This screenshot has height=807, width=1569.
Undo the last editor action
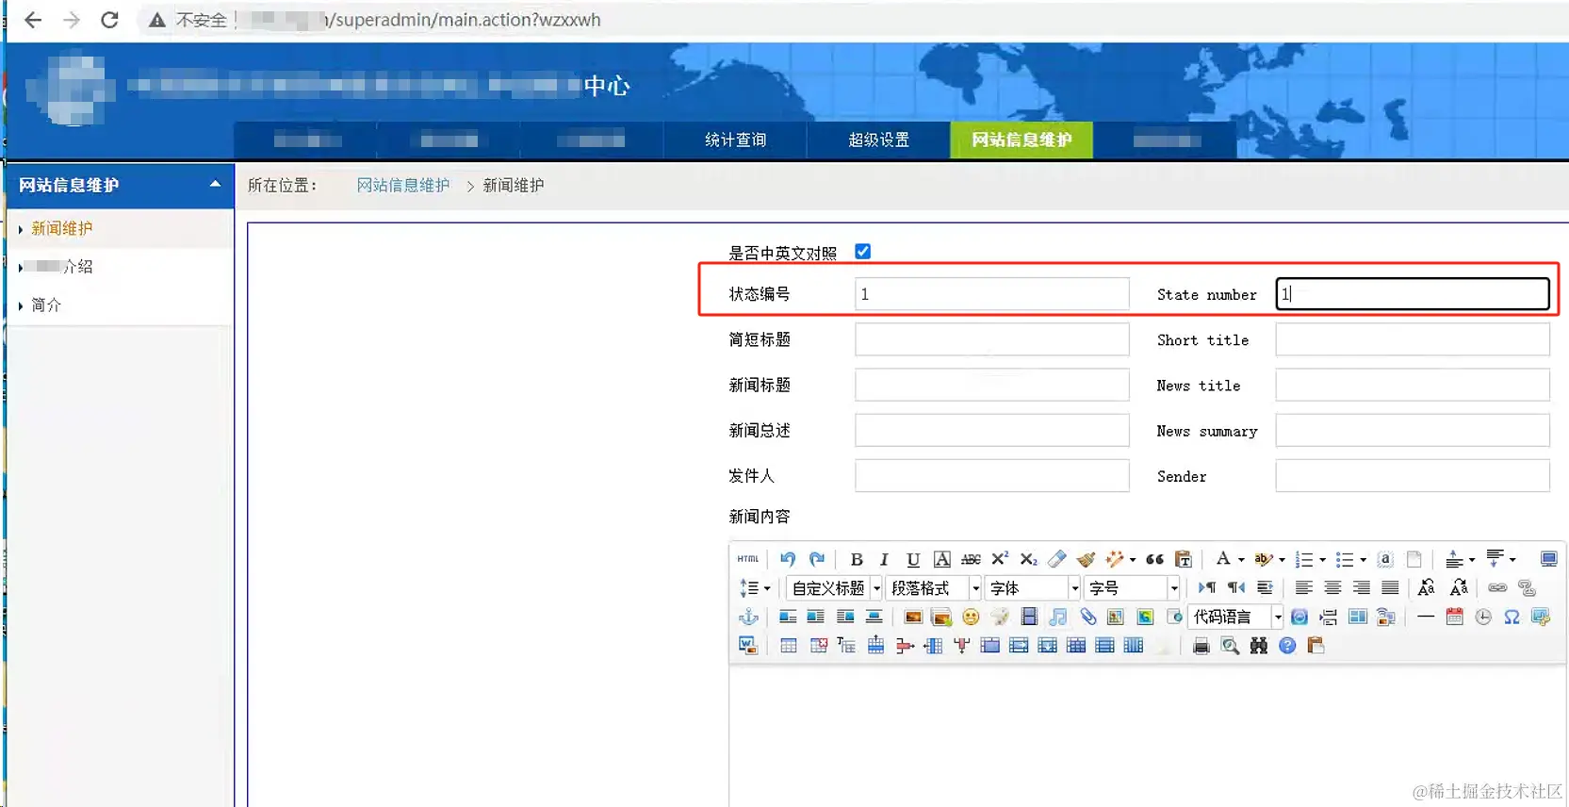coord(788,559)
